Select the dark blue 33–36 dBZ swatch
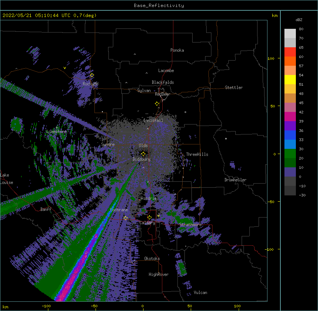The width and height of the screenshot is (318, 311). (290, 135)
